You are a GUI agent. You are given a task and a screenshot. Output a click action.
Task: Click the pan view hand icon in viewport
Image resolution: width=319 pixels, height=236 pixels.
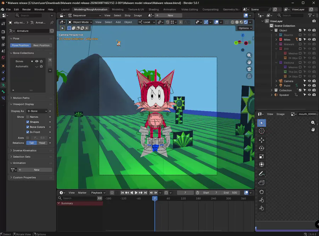point(249,62)
